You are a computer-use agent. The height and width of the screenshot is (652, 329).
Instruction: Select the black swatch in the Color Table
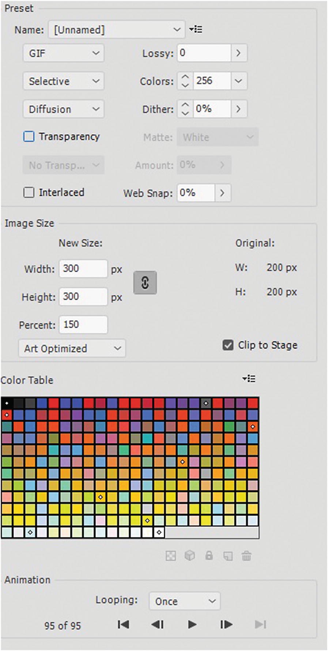point(7,403)
